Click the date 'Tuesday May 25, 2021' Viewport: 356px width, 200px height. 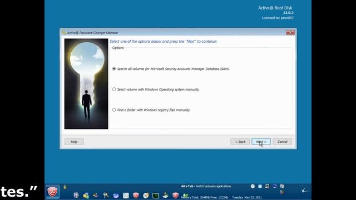coord(247,198)
